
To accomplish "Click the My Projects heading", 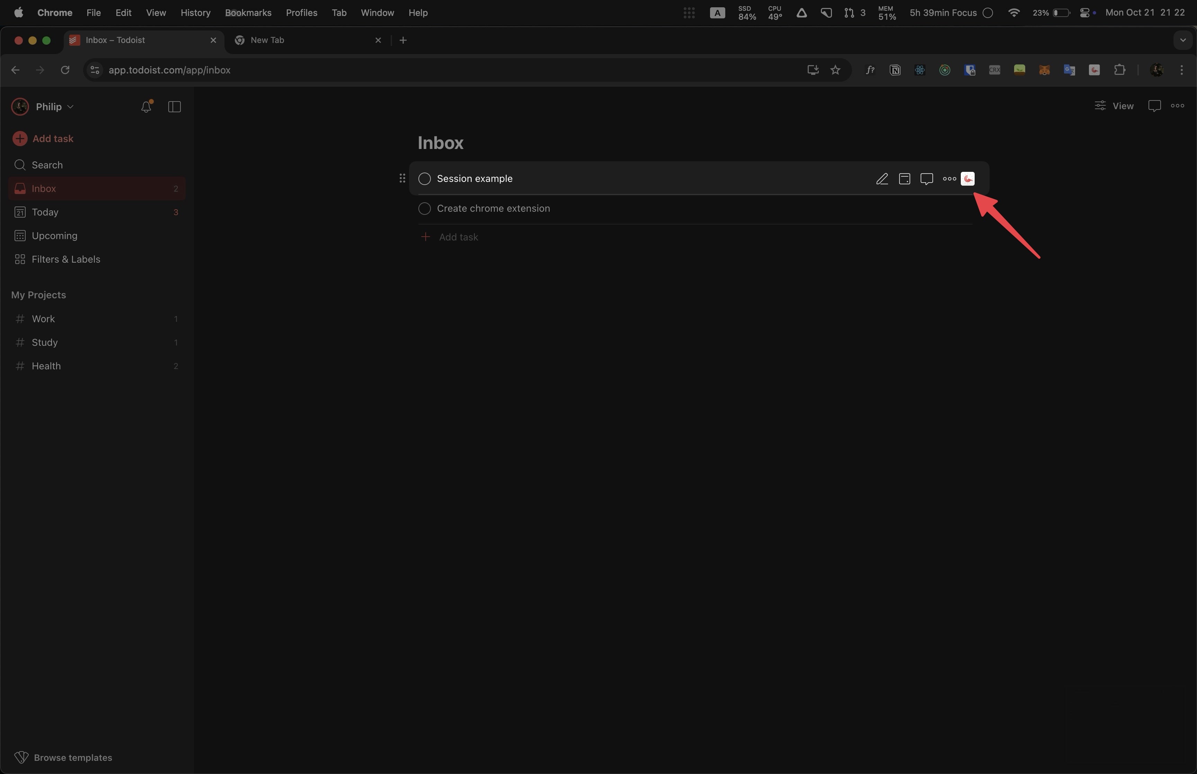I will pyautogui.click(x=39, y=295).
